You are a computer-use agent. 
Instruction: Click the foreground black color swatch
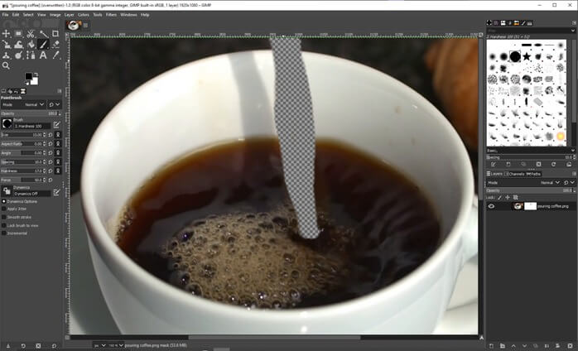pos(28,76)
